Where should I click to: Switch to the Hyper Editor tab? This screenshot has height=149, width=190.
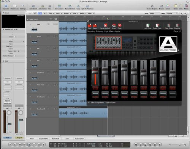tap(79, 139)
